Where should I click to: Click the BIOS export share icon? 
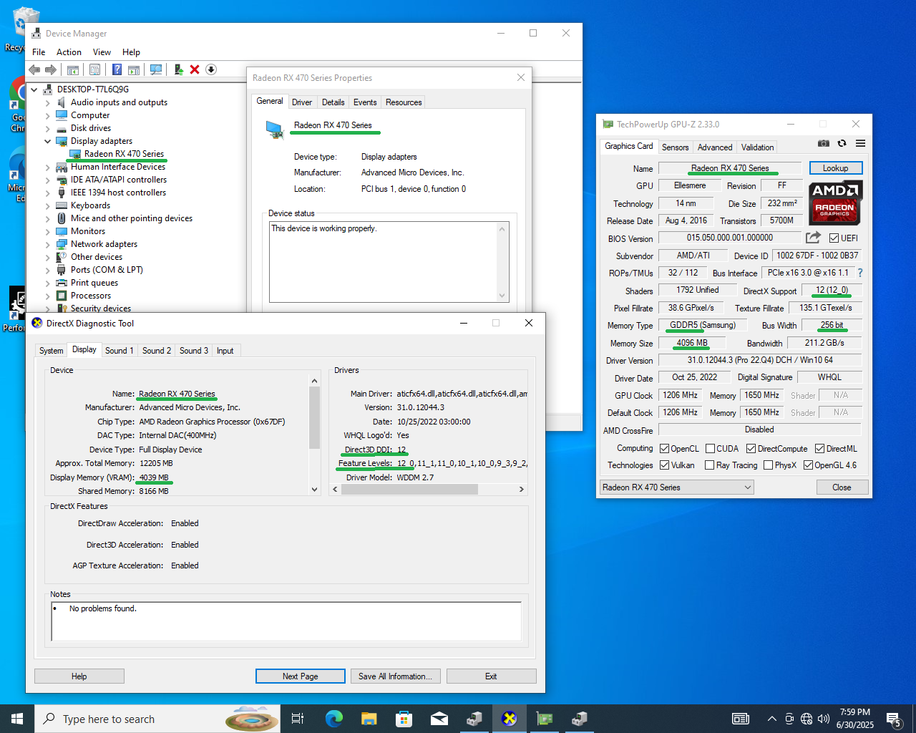pyautogui.click(x=813, y=238)
